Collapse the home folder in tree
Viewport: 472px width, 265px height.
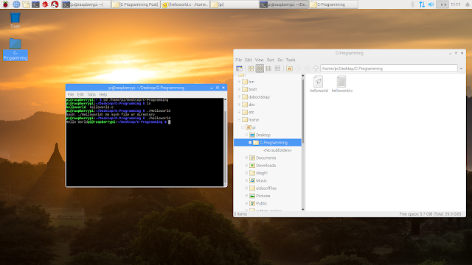239,119
